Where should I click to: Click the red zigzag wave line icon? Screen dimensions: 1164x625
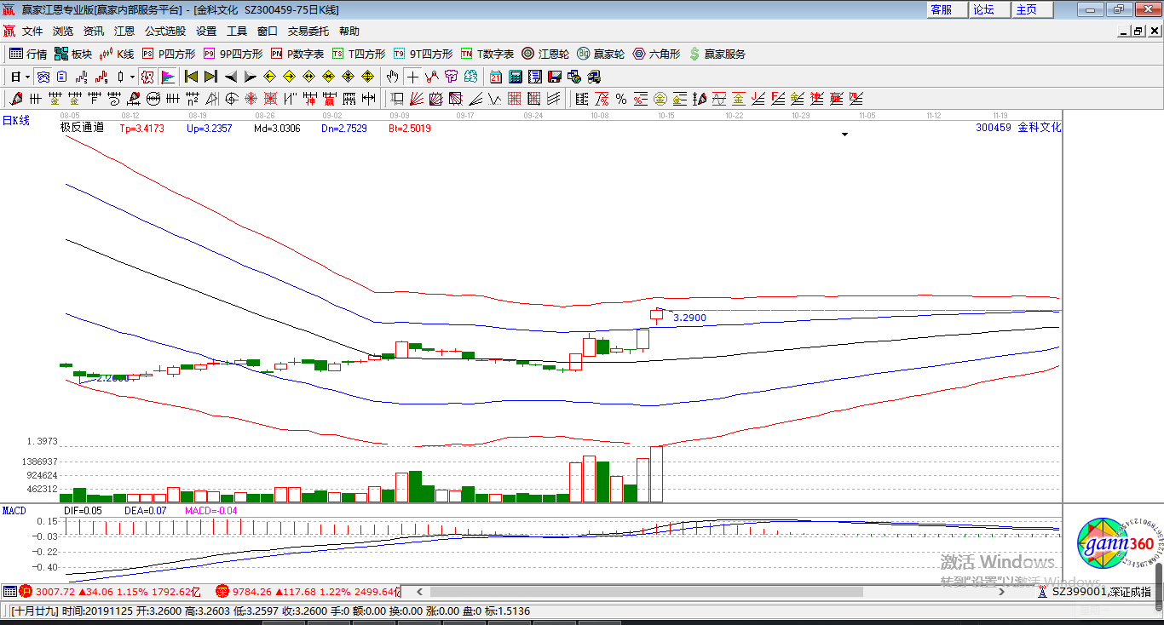click(432, 77)
